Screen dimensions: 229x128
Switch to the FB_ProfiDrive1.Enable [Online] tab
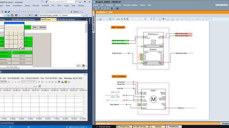pos(23,20)
